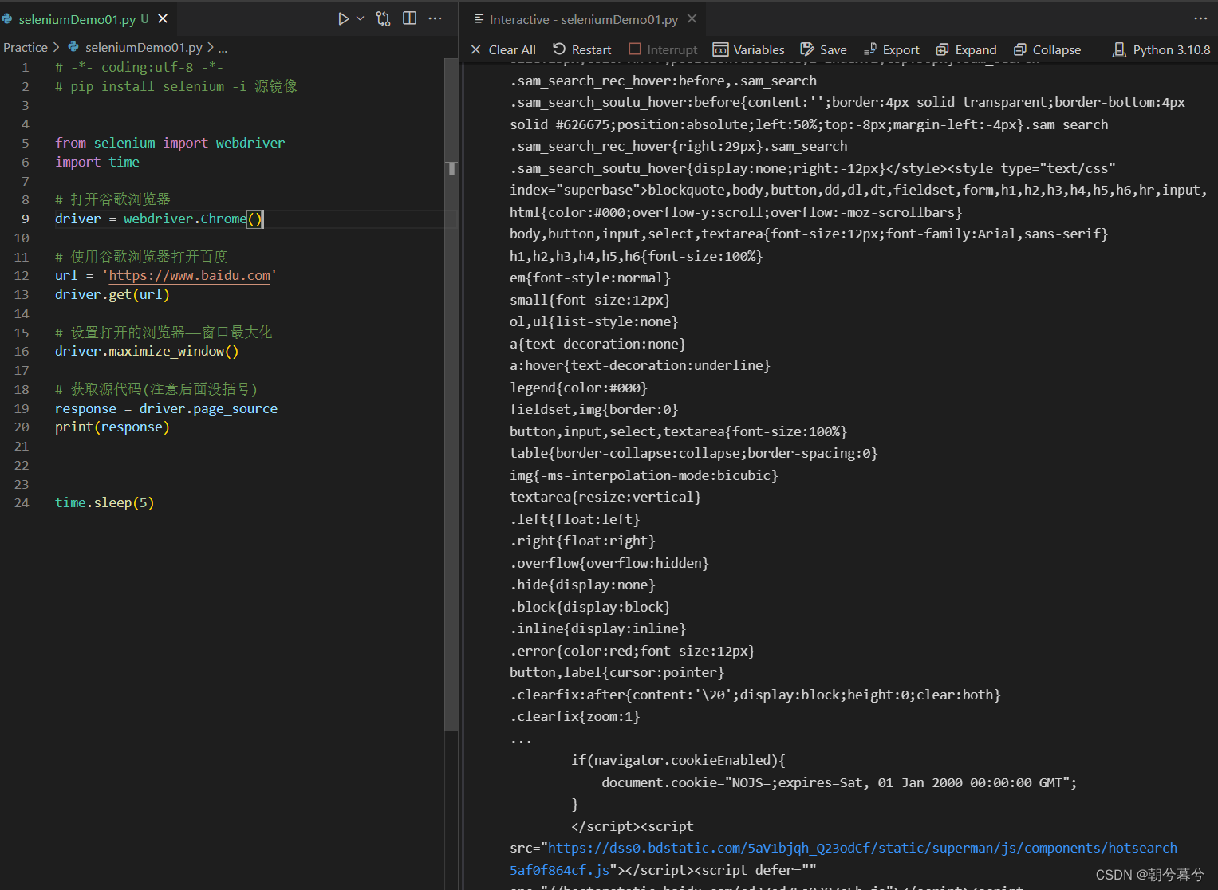Open the Variables viewer
This screenshot has height=890, width=1218.
[748, 49]
